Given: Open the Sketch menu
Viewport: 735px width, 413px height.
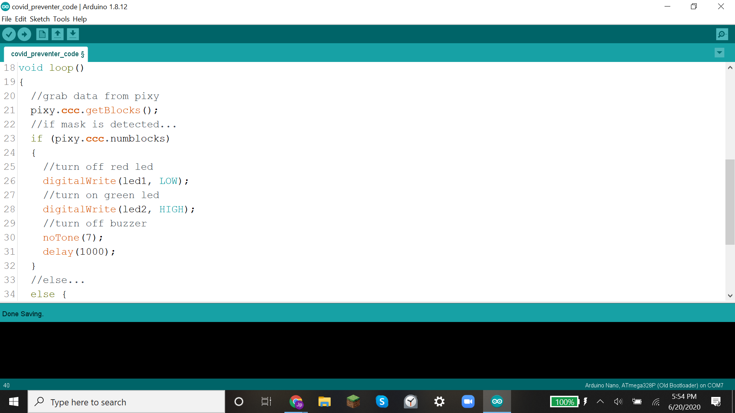Looking at the screenshot, I should point(39,19).
